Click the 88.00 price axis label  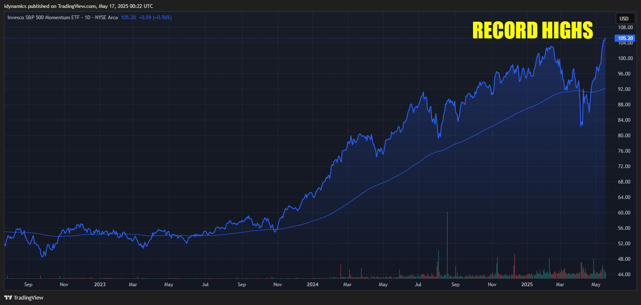tap(624, 105)
